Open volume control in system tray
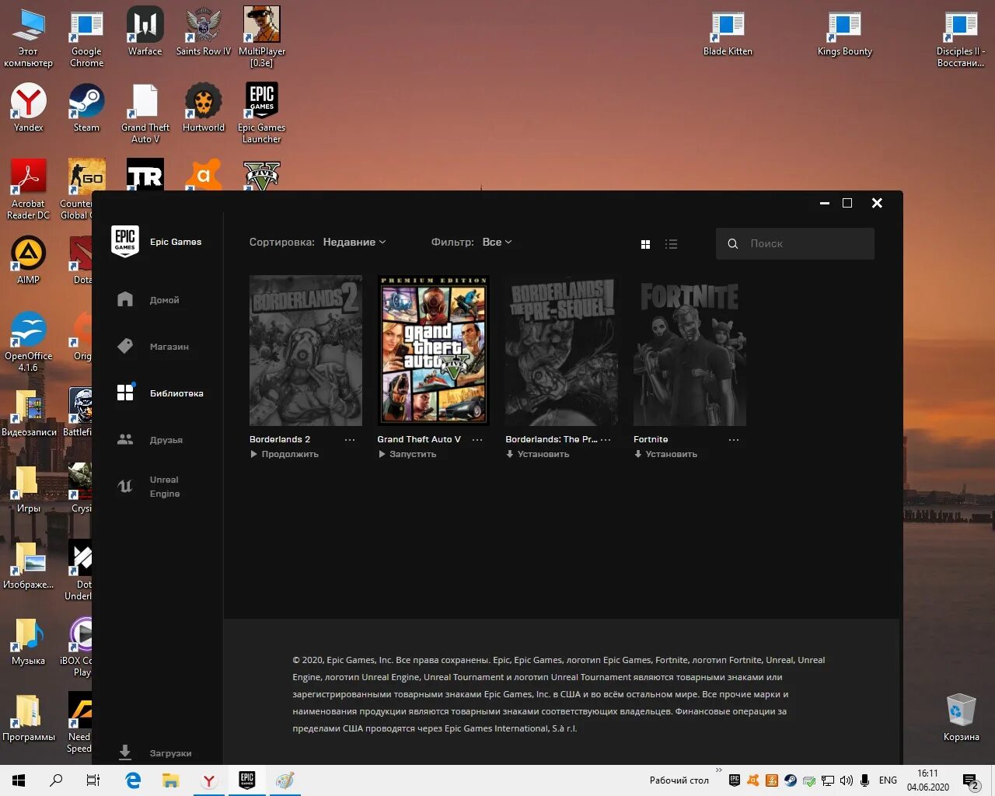The height and width of the screenshot is (796, 995). (x=846, y=780)
